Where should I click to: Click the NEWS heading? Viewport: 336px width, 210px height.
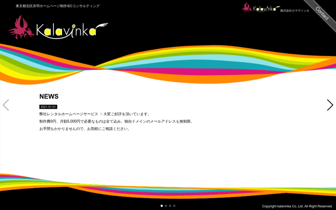49,97
